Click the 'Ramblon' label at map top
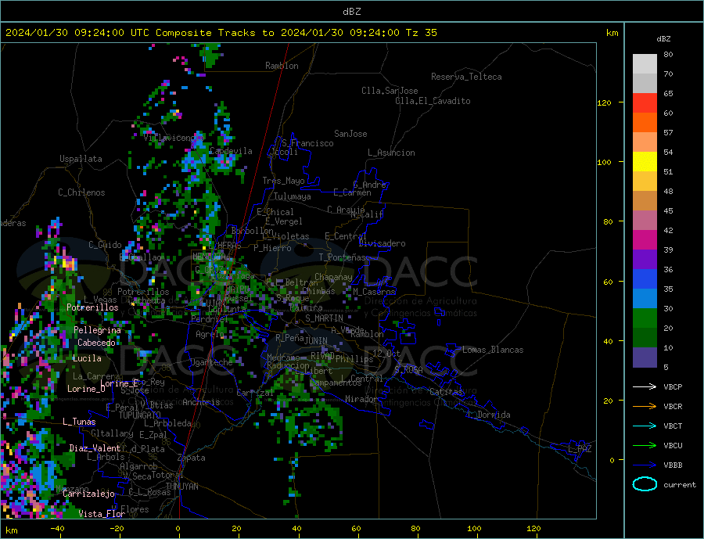The image size is (704, 539). [282, 66]
